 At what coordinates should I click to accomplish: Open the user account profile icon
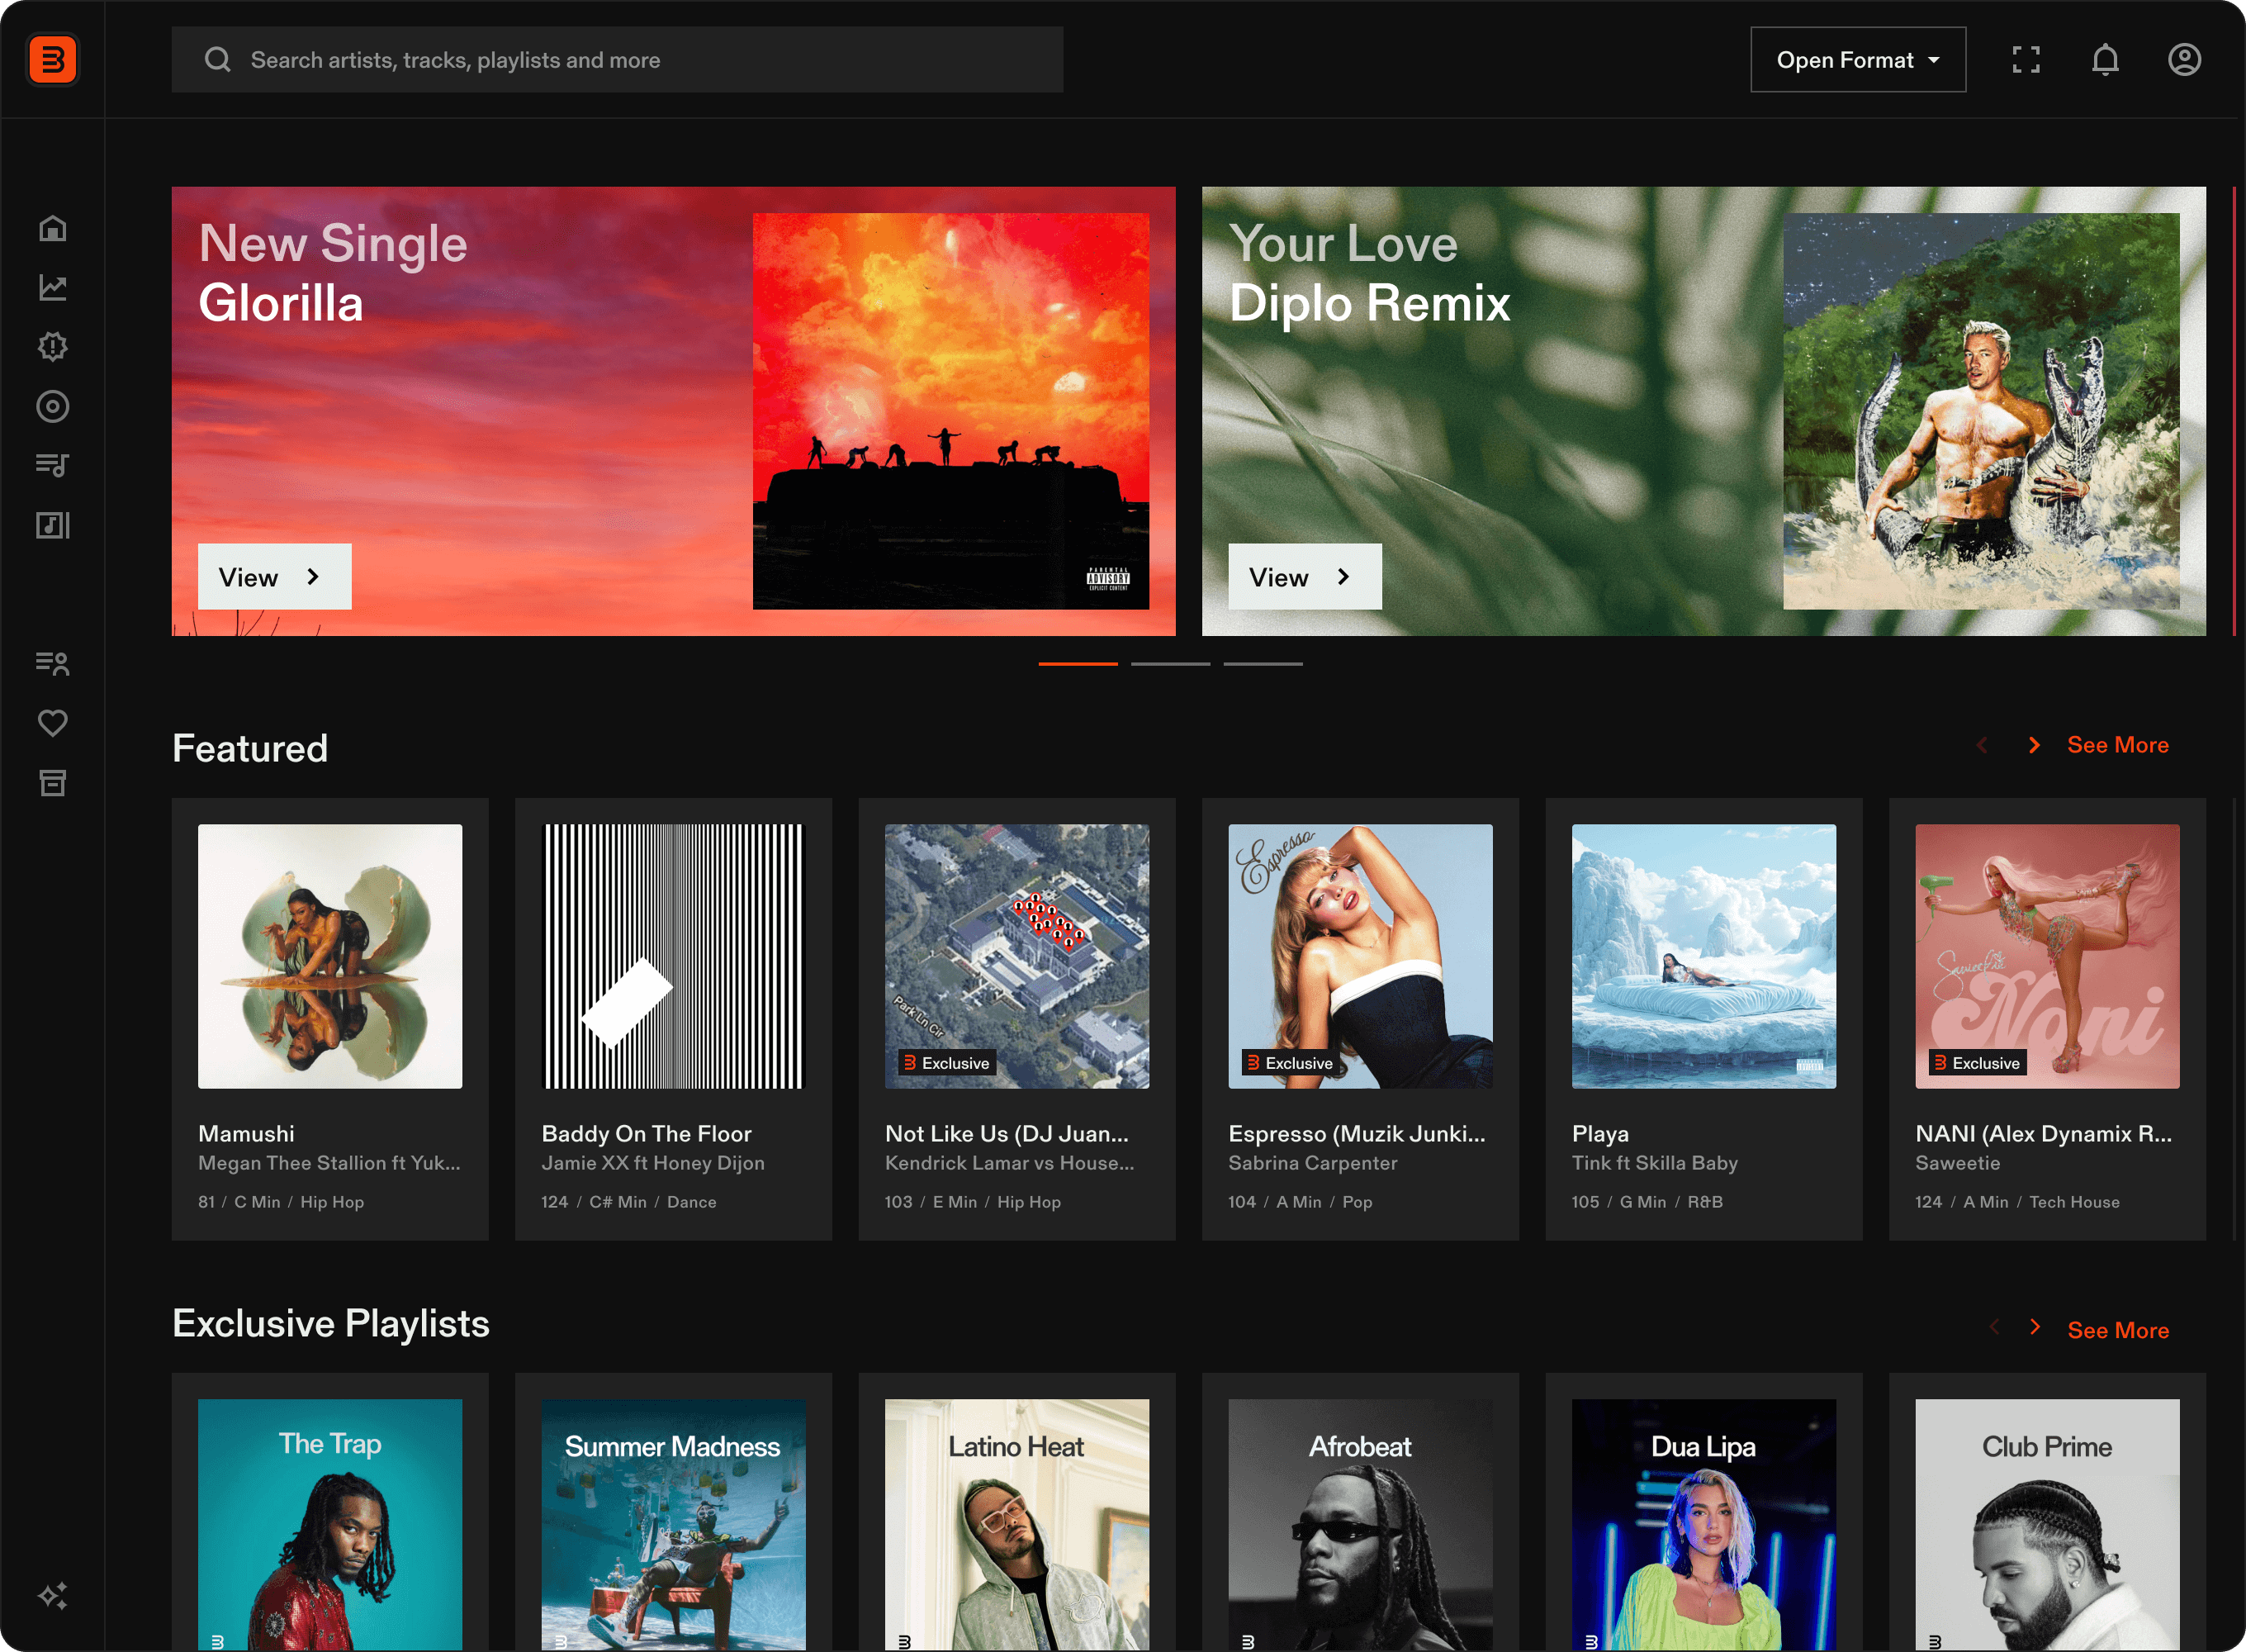tap(2184, 60)
